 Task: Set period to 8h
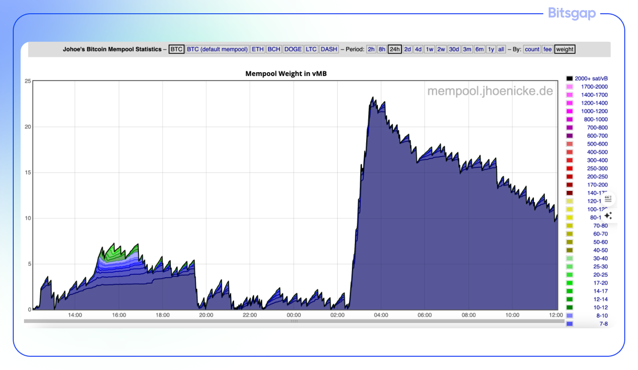click(x=382, y=49)
